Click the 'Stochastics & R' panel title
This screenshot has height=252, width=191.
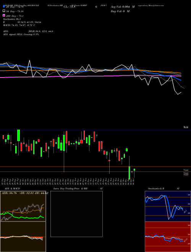tap(156, 189)
